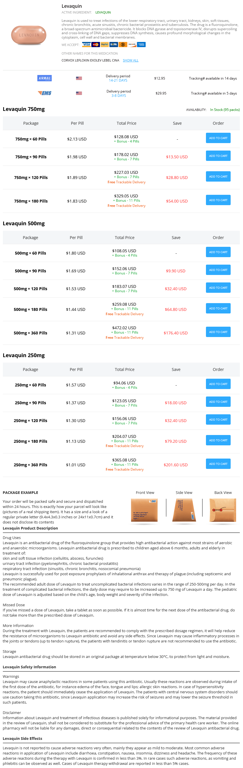
Task: Click the Levaquin pill product image
Action: point(29,35)
